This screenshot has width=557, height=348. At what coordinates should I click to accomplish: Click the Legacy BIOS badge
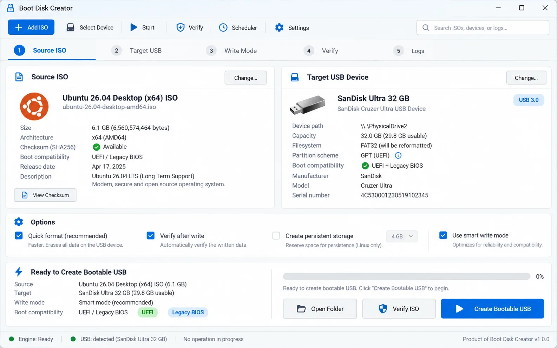(x=188, y=312)
